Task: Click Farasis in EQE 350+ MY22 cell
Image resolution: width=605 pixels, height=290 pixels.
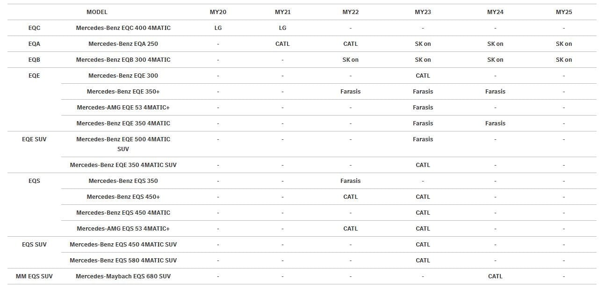Action: [x=351, y=92]
